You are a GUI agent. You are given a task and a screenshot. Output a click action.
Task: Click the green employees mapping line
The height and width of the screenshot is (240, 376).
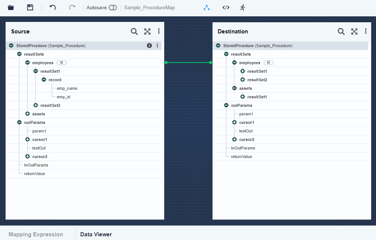(x=188, y=63)
